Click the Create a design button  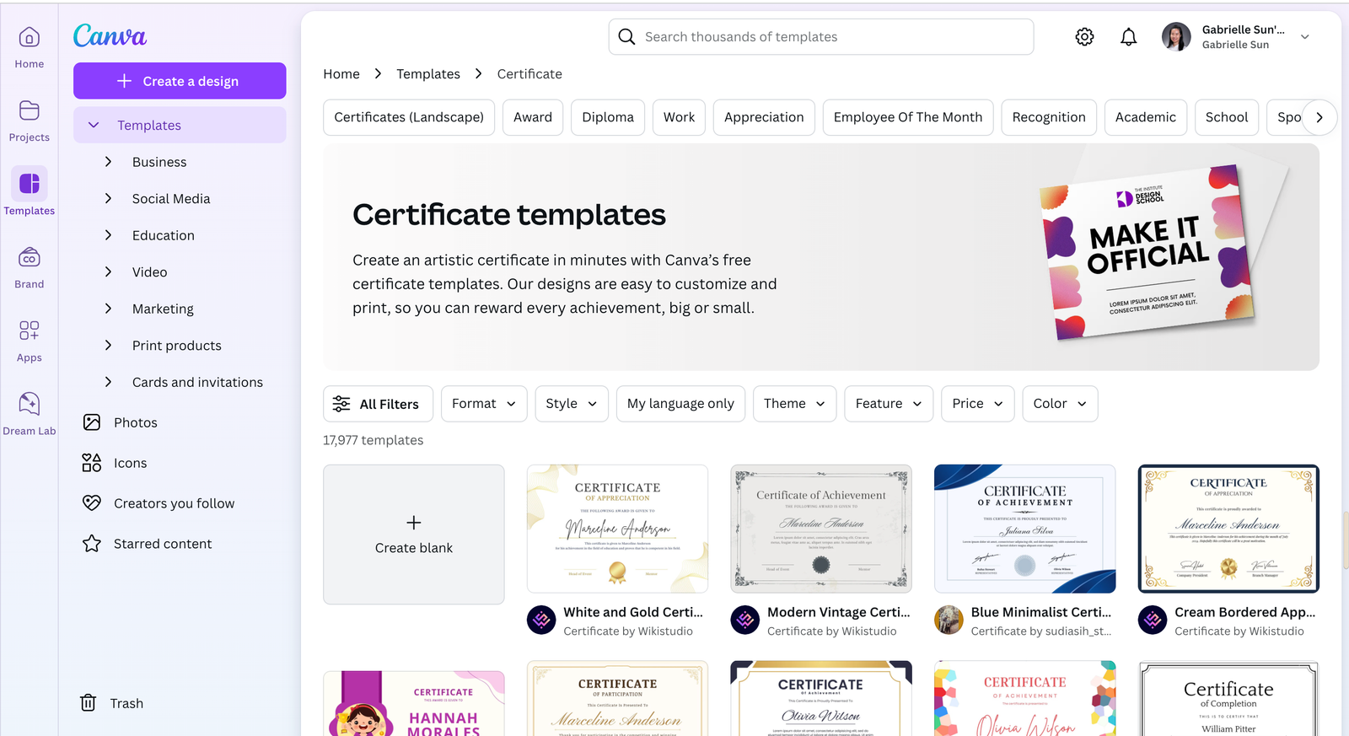pos(180,81)
